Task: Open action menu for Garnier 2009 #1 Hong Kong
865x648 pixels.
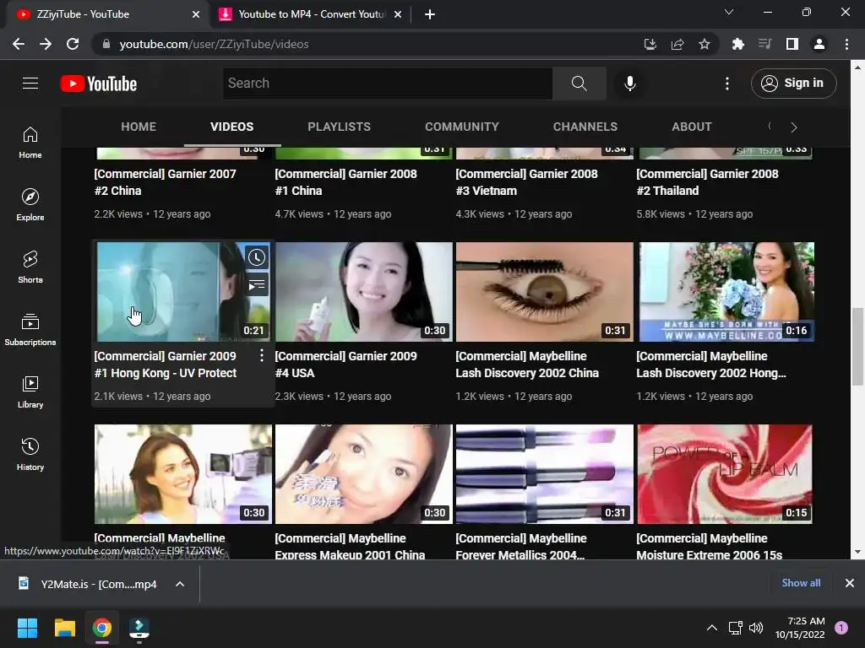Action: [x=262, y=356]
